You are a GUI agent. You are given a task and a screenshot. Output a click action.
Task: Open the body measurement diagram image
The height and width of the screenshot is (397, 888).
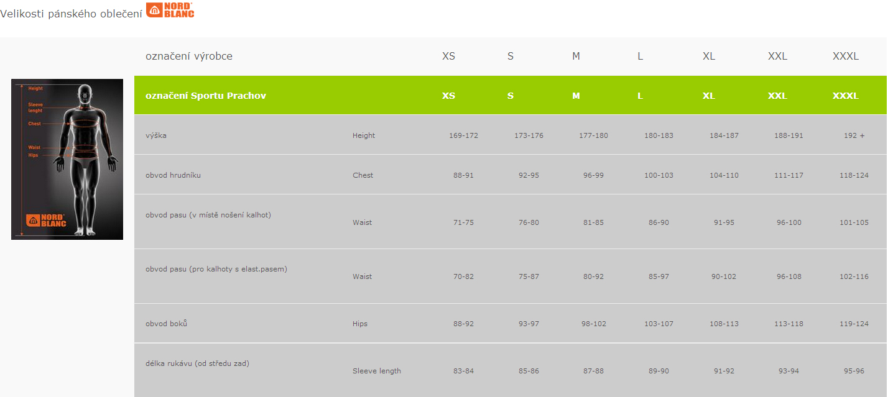67,159
